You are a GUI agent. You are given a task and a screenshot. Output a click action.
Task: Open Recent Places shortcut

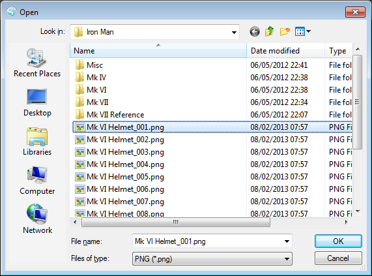37,63
